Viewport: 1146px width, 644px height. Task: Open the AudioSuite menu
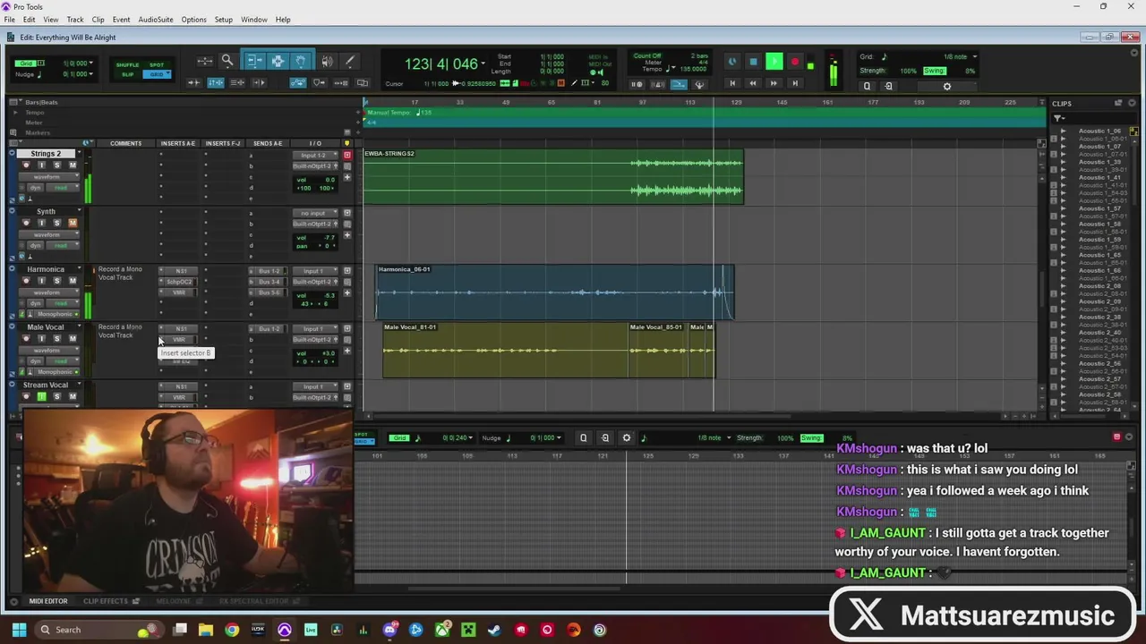[156, 20]
